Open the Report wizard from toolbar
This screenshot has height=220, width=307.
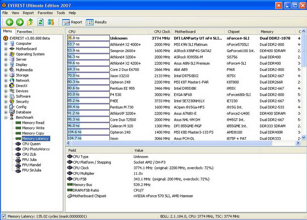pos(72,22)
